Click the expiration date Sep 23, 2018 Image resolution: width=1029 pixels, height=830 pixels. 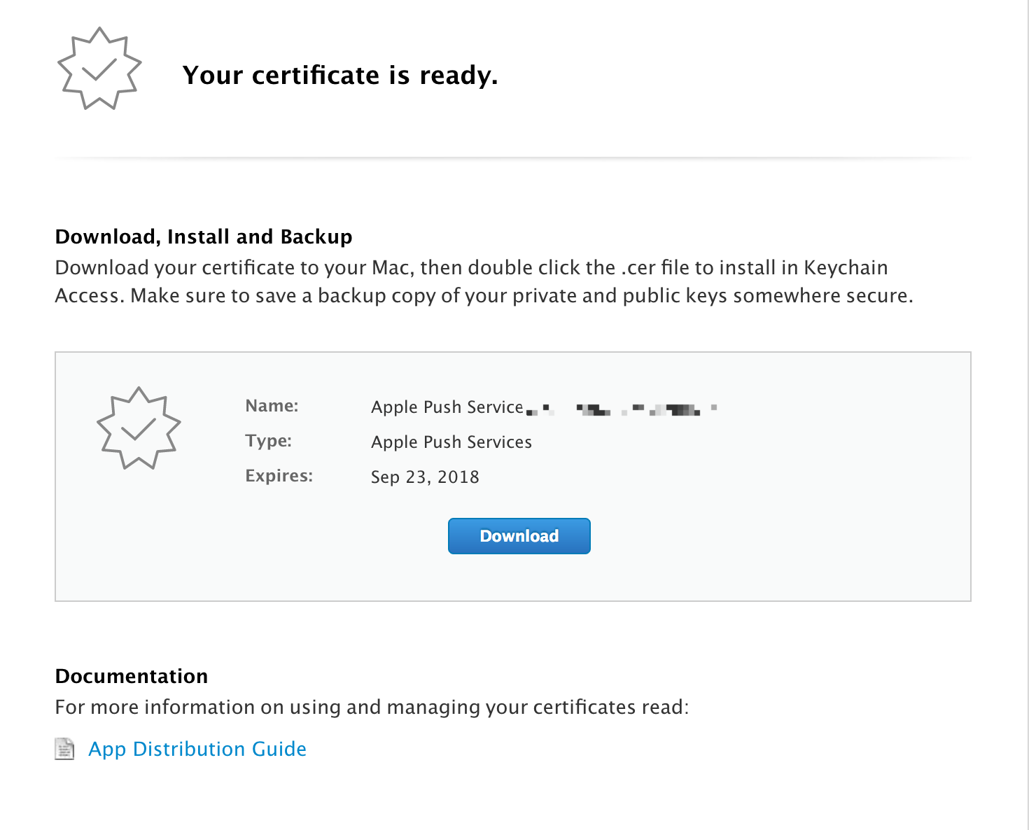(x=425, y=477)
